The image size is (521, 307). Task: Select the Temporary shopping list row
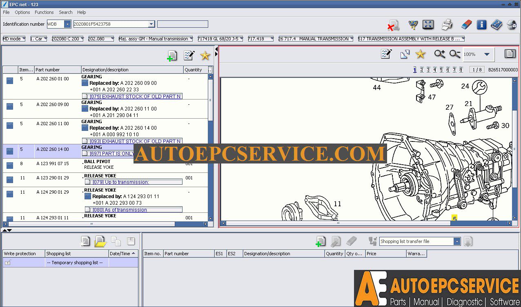point(70,263)
